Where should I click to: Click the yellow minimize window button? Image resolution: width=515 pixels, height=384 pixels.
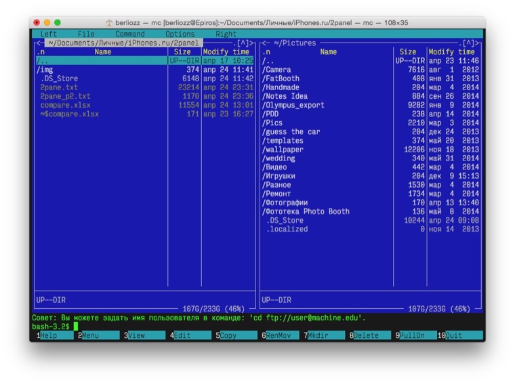47,22
